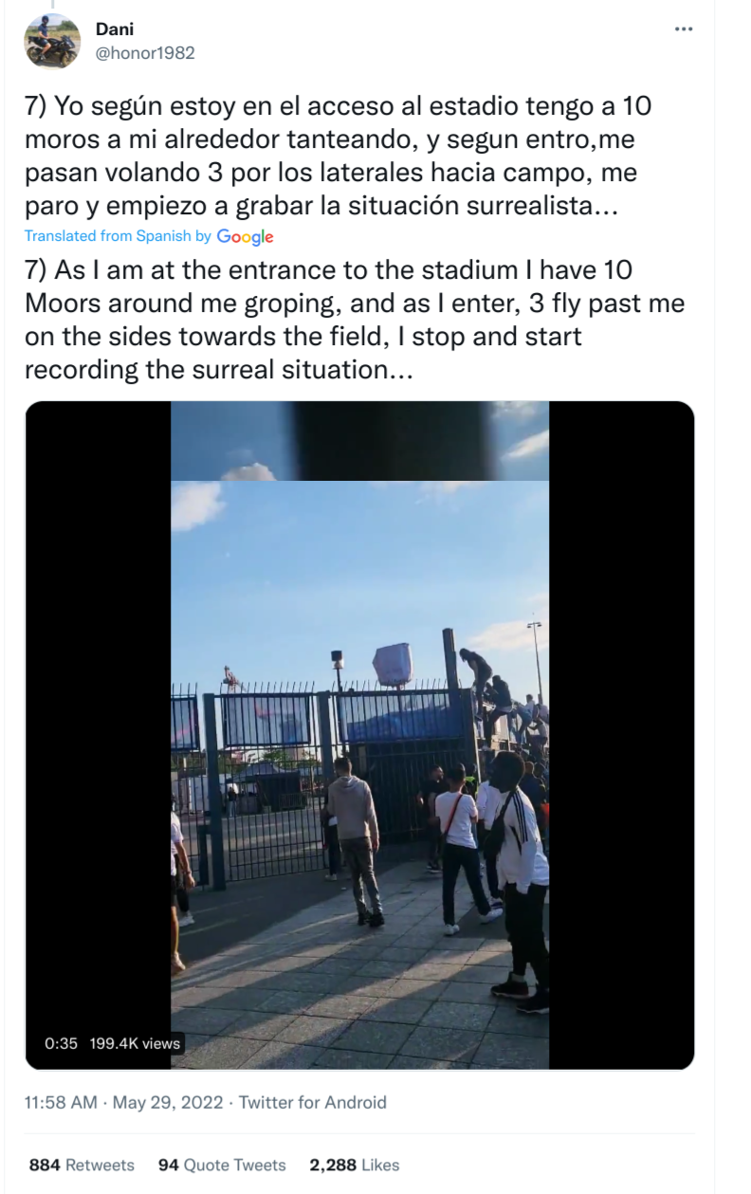Click "Translated from Spanish by" label
The height and width of the screenshot is (1194, 751).
point(118,236)
